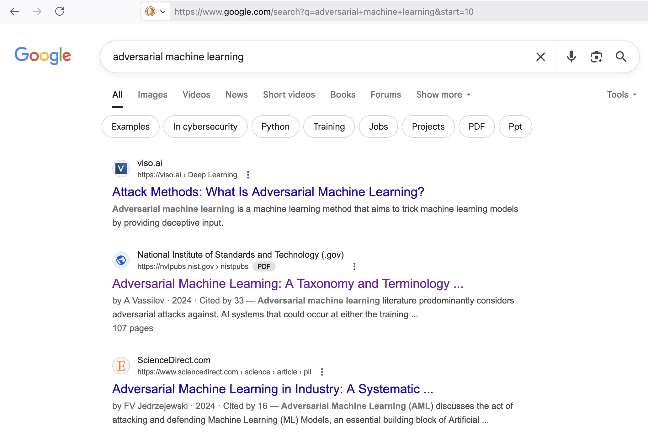
Task: Filter by Ppt chip
Action: click(x=515, y=126)
